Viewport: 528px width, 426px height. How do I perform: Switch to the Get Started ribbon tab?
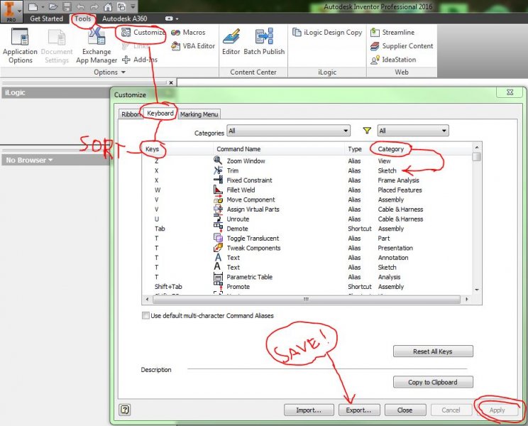pyautogui.click(x=46, y=19)
